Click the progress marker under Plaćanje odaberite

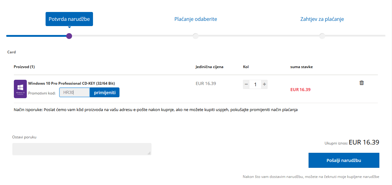(196, 36)
